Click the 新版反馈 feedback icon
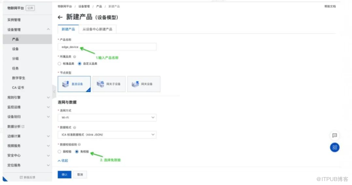 coord(21,177)
